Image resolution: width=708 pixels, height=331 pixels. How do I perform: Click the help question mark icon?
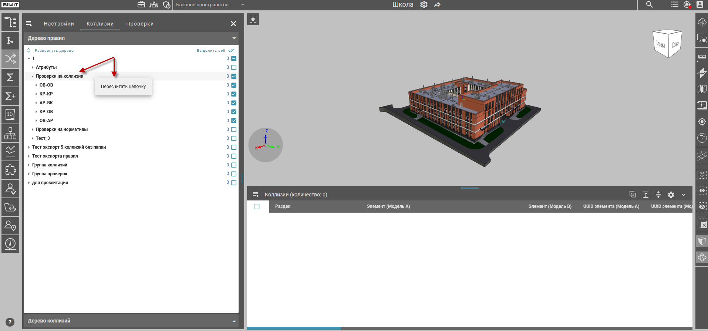(10, 322)
